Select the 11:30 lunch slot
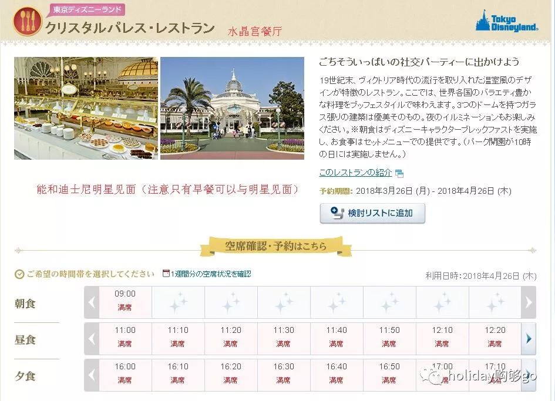Screen dimensions: 555x401 pos(284,339)
